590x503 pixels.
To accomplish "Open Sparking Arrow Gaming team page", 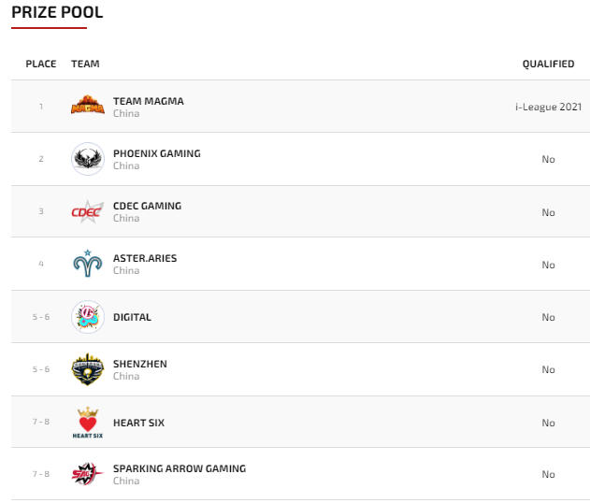I will click(x=179, y=468).
